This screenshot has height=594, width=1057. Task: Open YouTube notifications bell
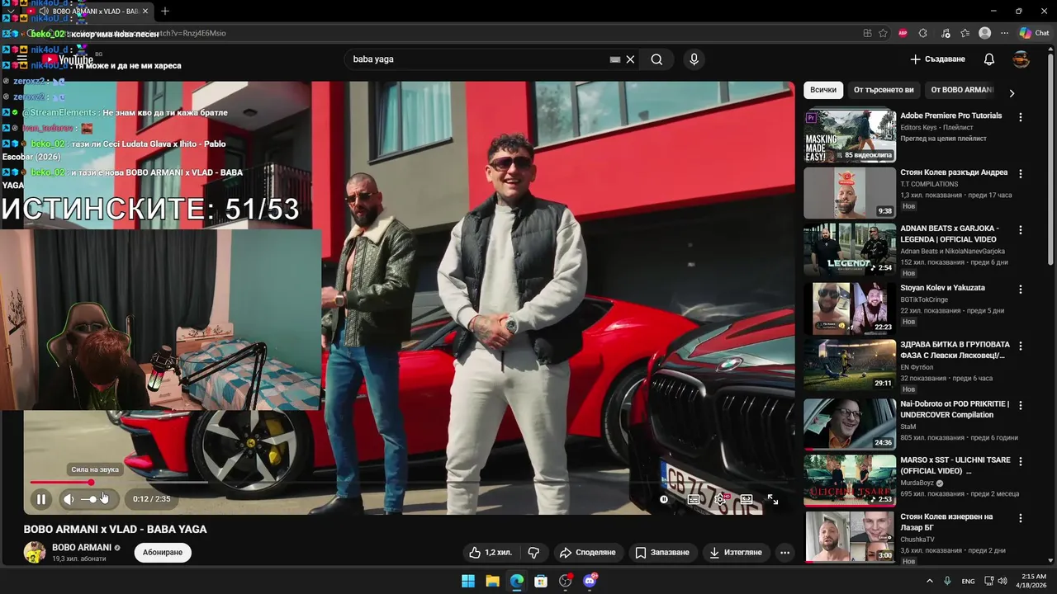pos(989,59)
